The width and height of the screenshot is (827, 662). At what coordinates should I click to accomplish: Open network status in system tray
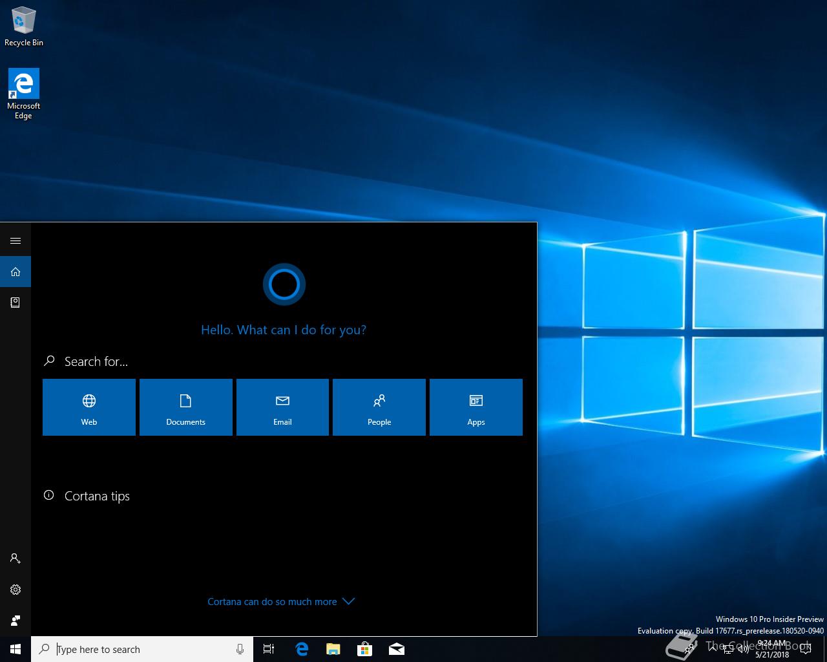click(x=728, y=649)
